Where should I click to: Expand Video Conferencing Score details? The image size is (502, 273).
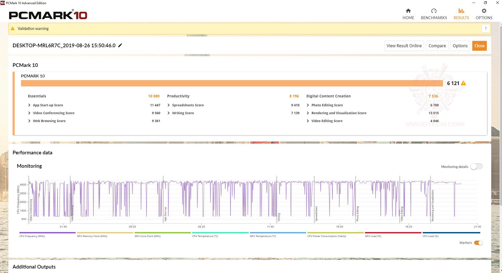point(29,113)
